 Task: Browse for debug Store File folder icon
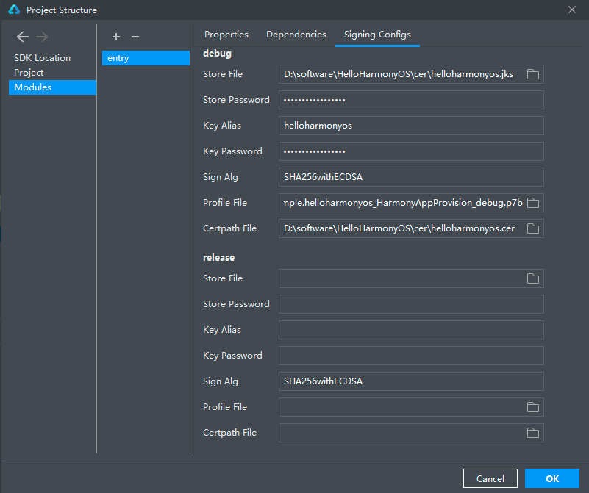pyautogui.click(x=532, y=74)
